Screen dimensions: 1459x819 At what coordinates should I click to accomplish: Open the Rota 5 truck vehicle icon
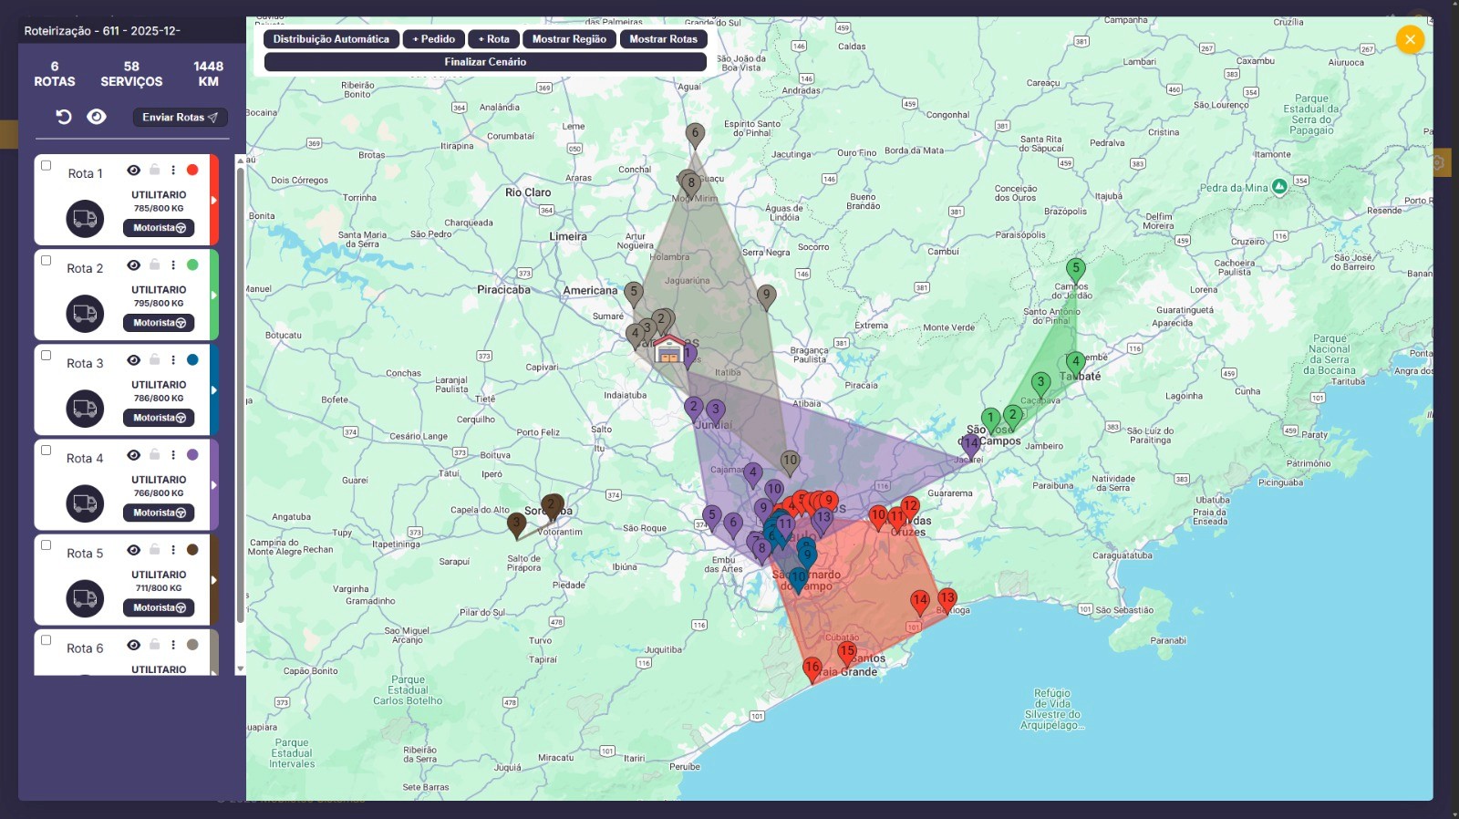85,598
